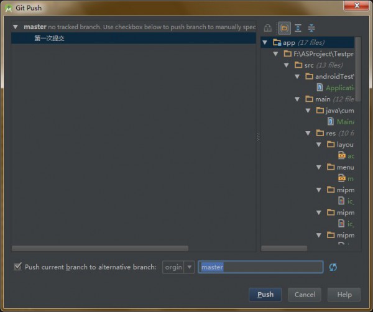Click the file tree horizontal scrollbar
This screenshot has height=312, width=373.
click(x=284, y=248)
